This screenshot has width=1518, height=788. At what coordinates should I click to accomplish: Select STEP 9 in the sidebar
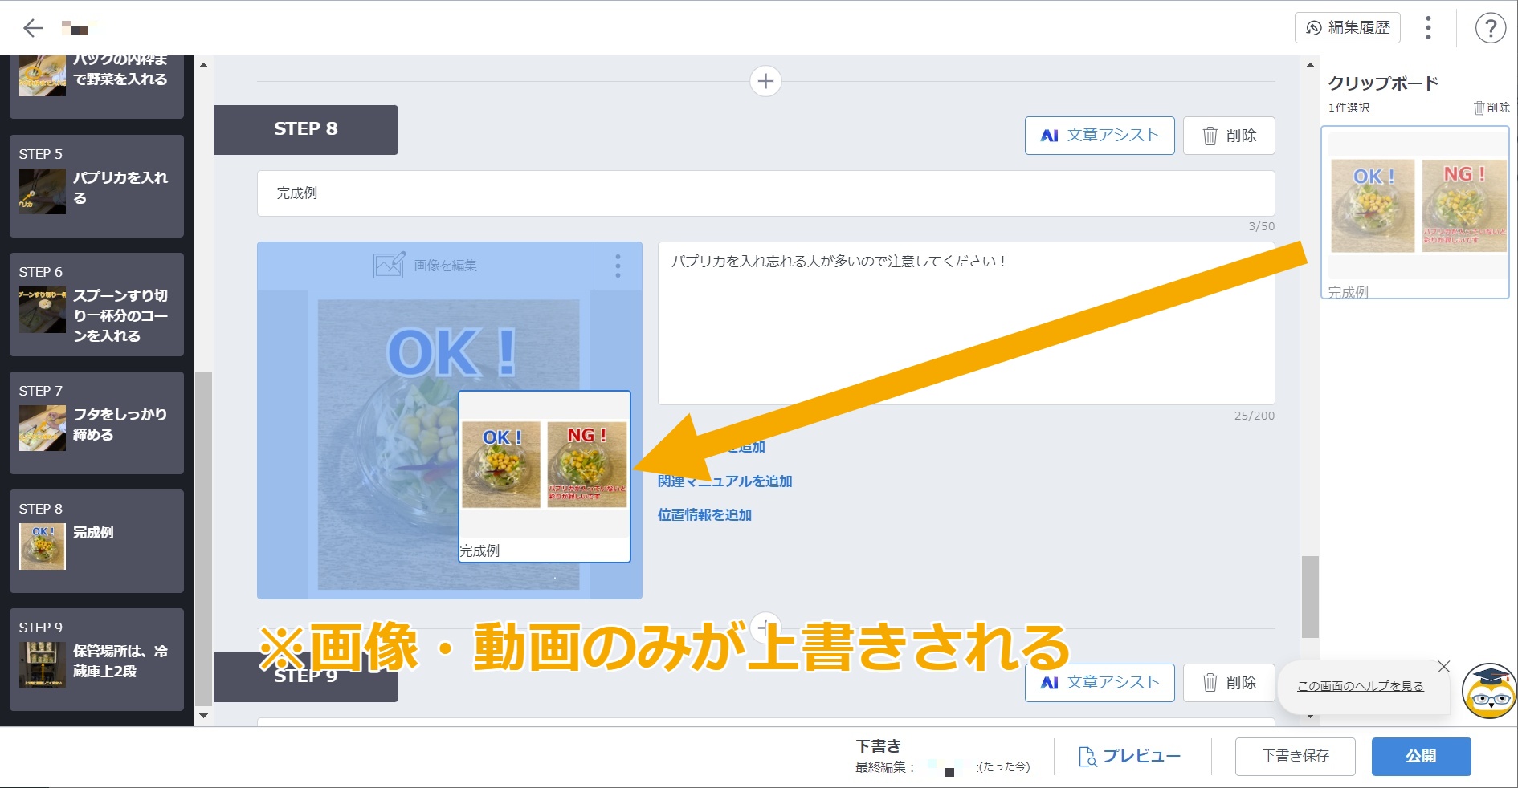click(x=96, y=660)
